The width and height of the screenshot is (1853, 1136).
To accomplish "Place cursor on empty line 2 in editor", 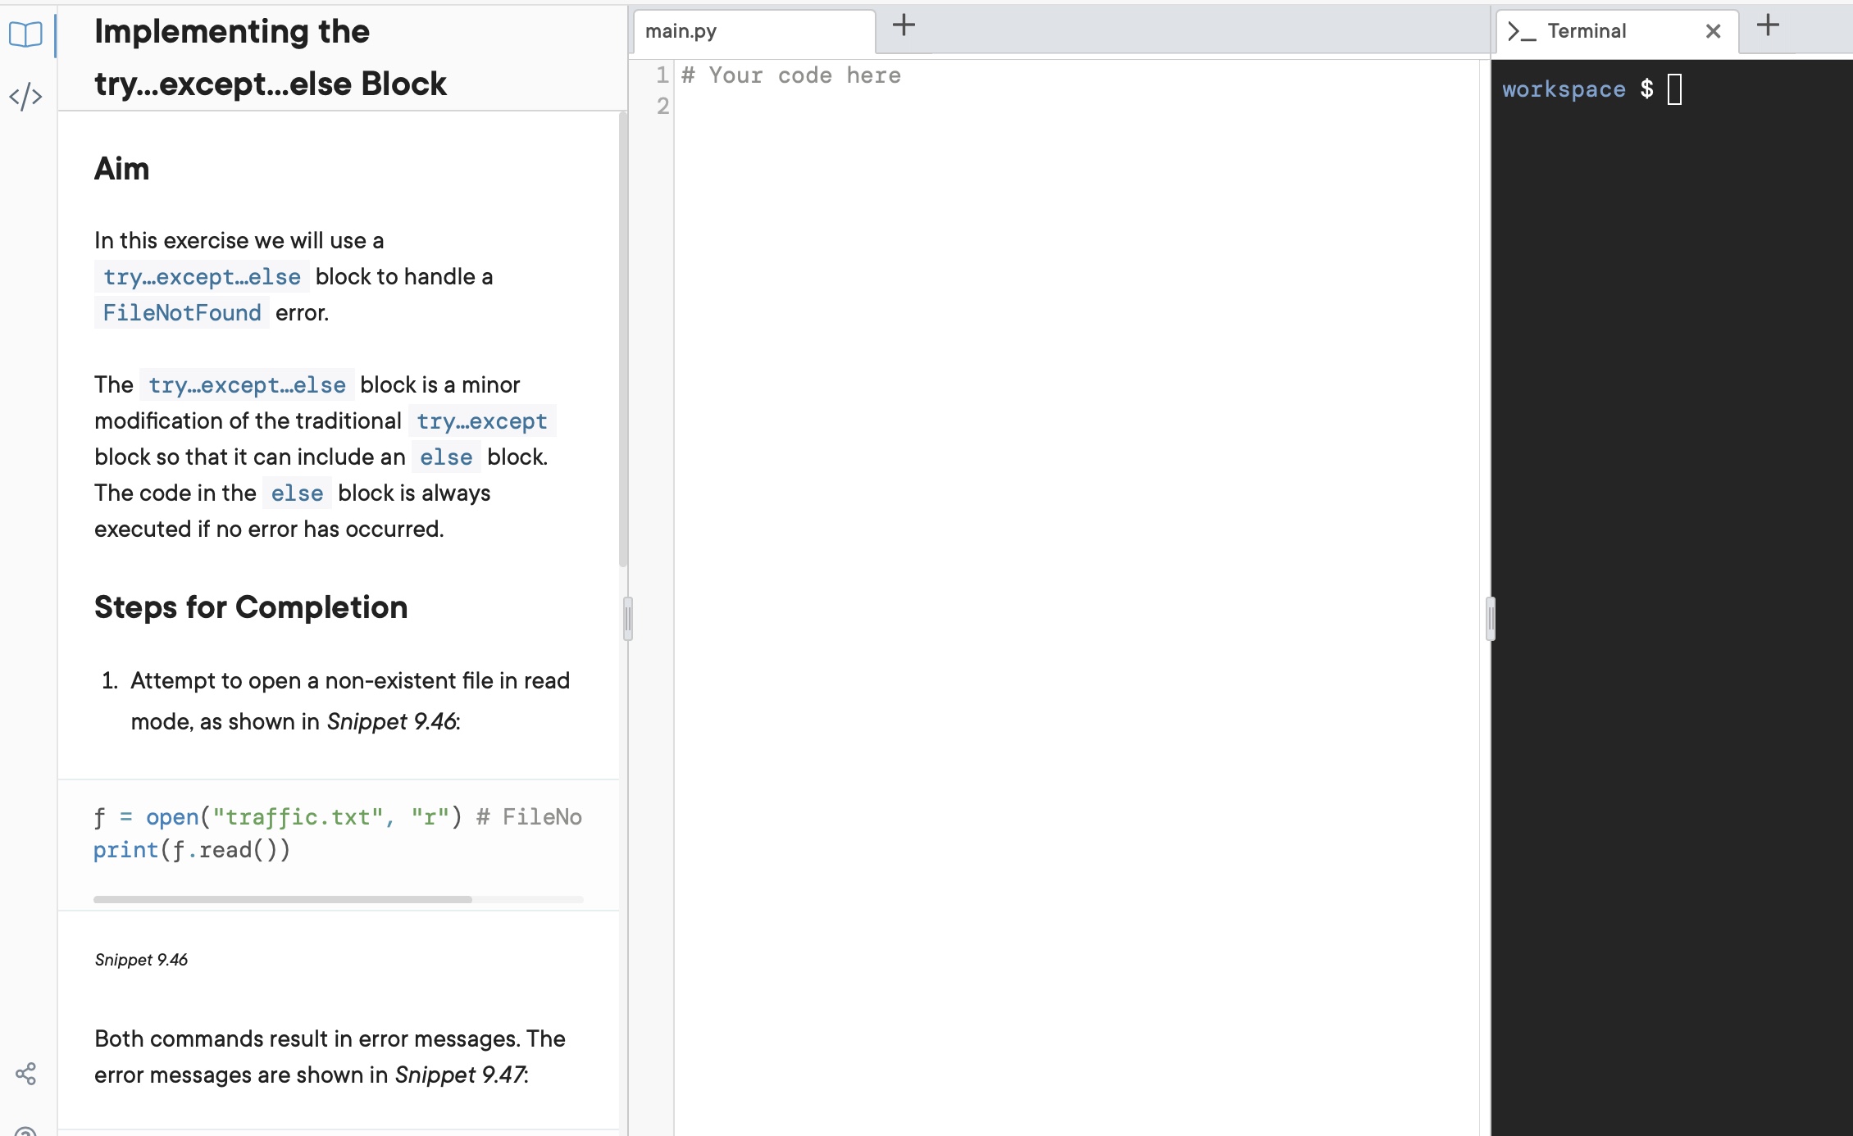I will (820, 107).
